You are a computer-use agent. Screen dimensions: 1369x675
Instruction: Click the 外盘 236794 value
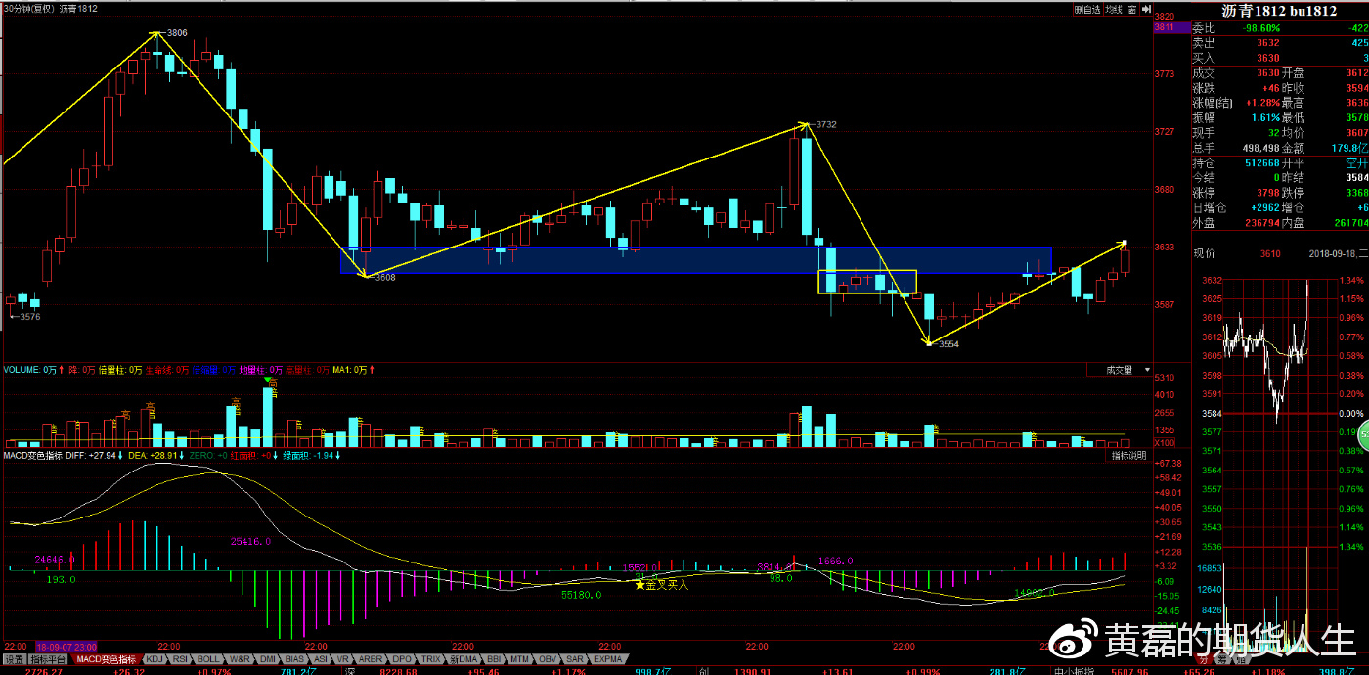(1262, 222)
